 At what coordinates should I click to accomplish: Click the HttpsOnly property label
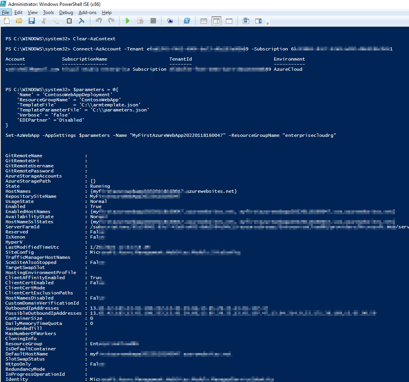(18, 364)
